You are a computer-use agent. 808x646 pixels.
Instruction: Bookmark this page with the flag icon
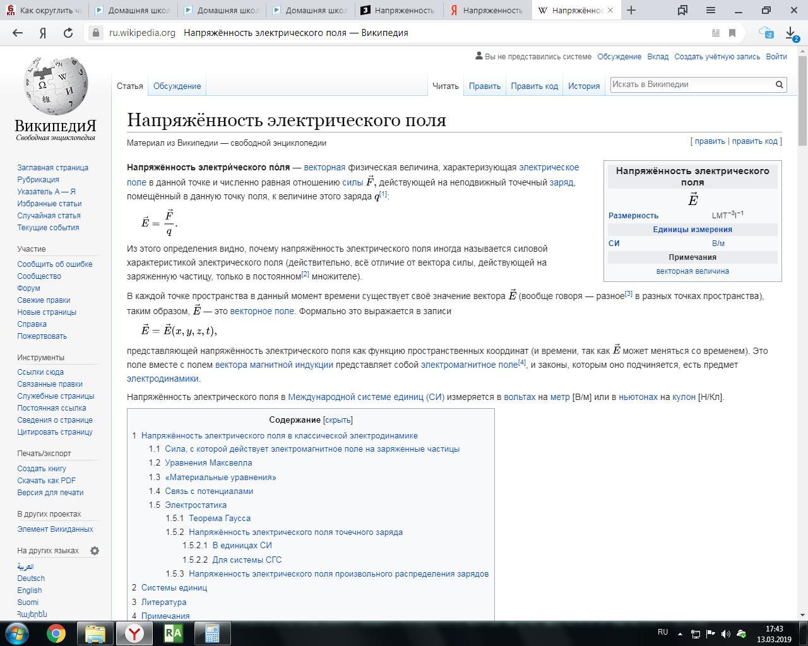pyautogui.click(x=732, y=33)
